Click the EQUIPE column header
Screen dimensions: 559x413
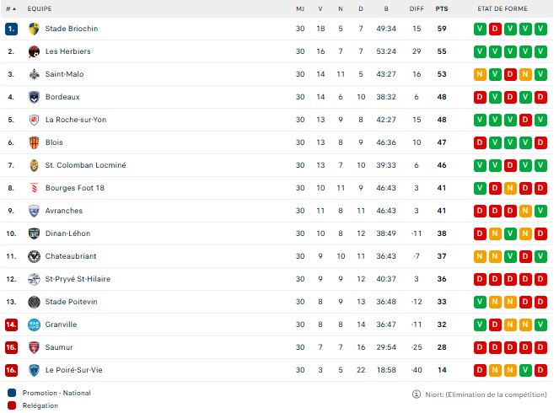tap(40, 9)
